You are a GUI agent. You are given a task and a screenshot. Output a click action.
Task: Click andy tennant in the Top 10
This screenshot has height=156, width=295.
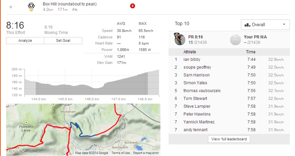[195, 129]
